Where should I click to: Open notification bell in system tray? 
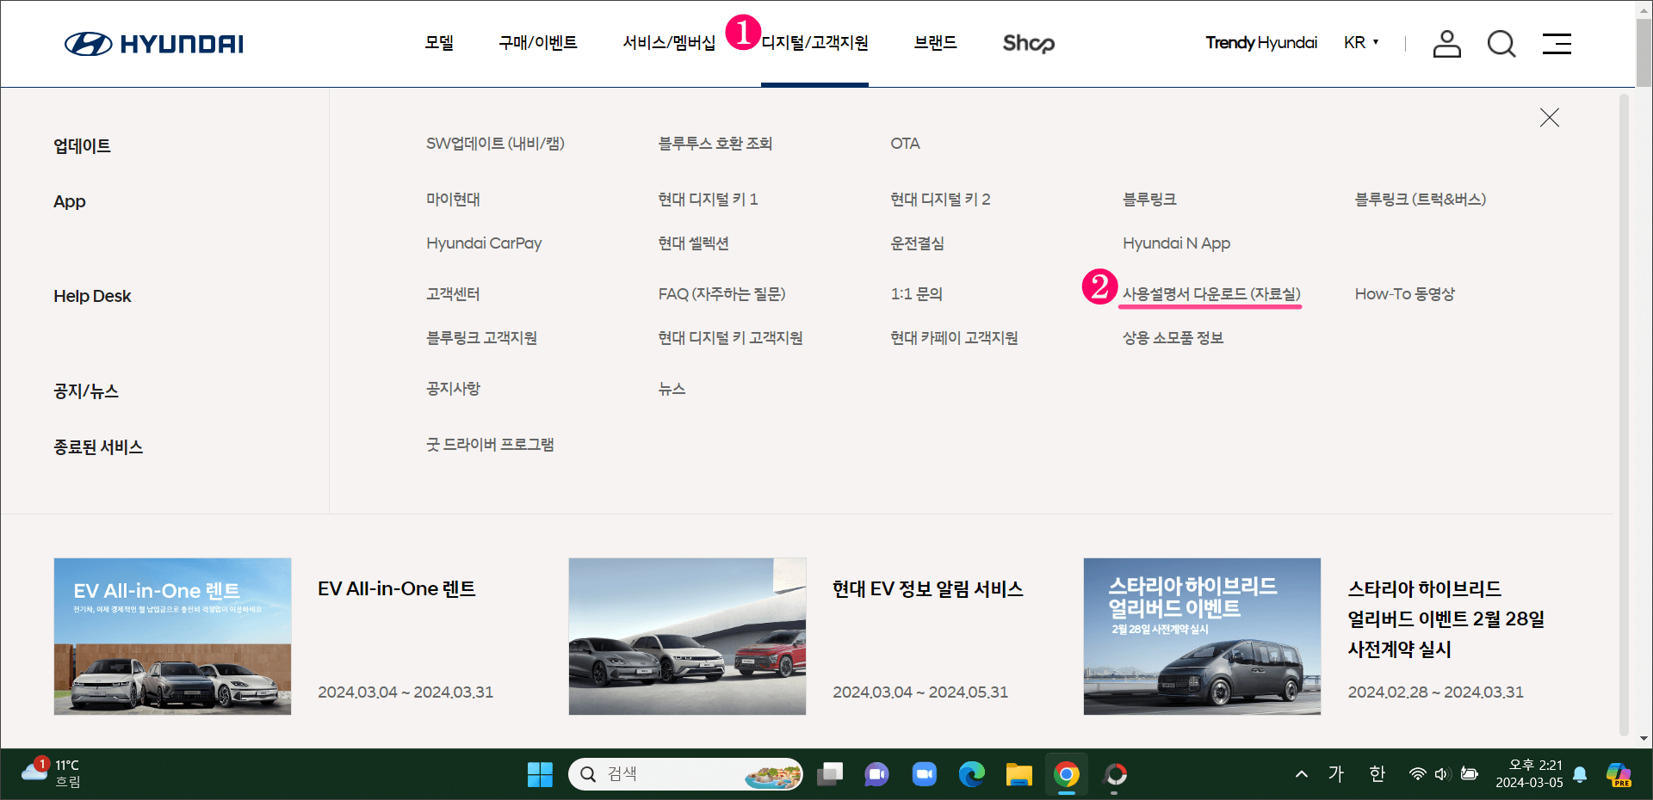tap(1580, 774)
